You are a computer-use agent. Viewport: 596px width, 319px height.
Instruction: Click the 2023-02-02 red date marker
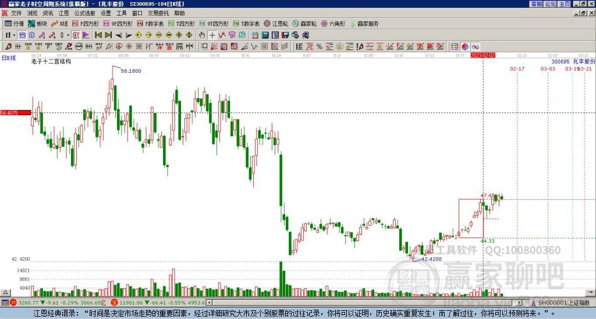click(x=483, y=55)
